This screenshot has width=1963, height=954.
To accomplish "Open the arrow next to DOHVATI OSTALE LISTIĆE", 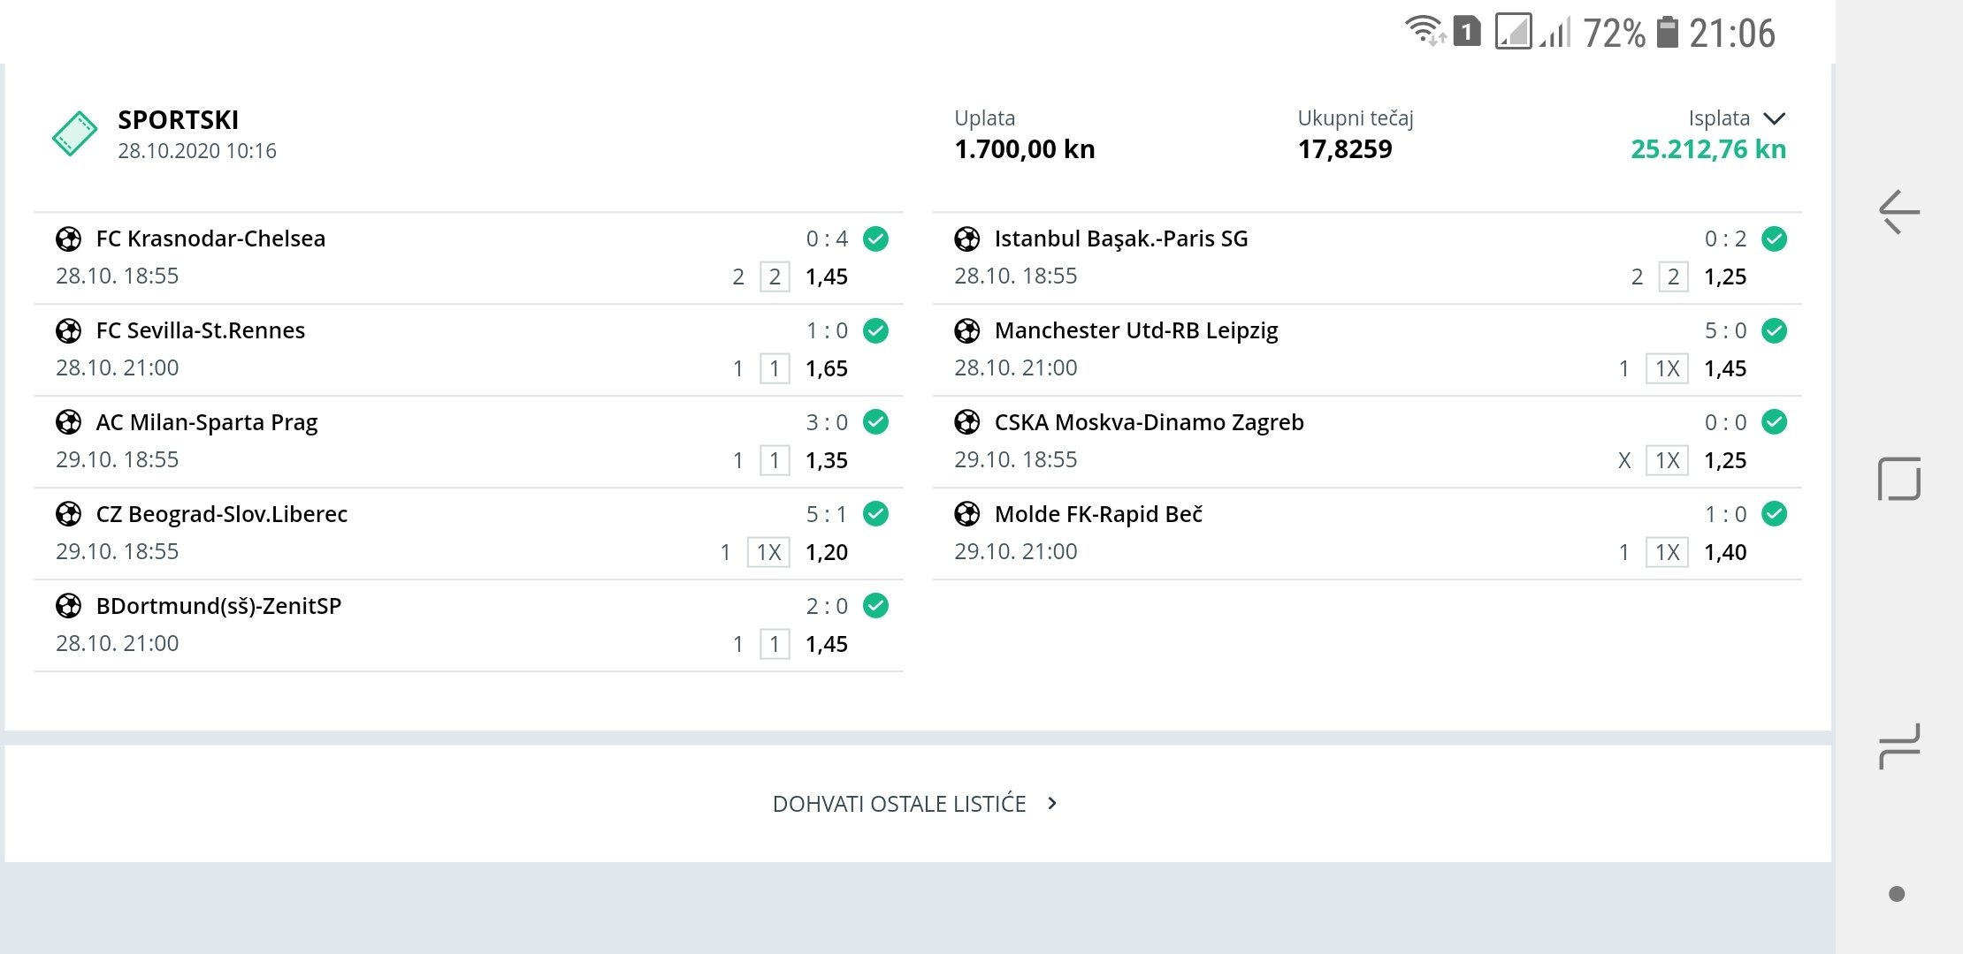I will pos(1051,803).
